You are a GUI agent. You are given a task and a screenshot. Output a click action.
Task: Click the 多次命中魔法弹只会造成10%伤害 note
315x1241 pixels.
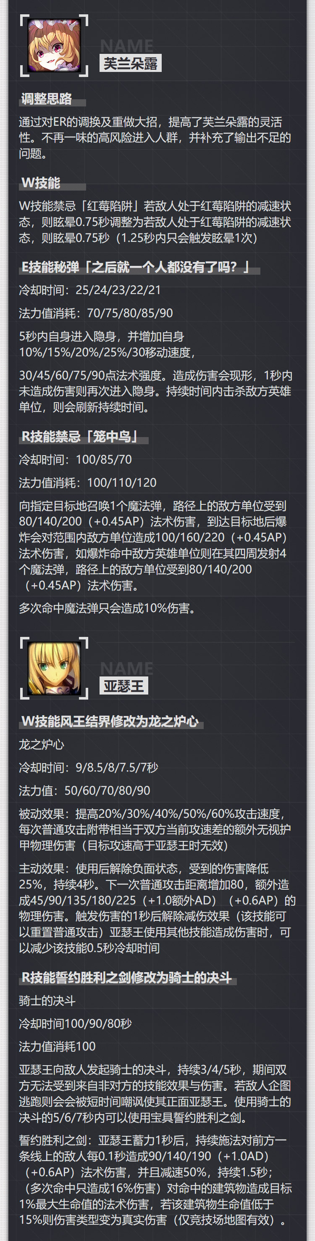tap(108, 608)
